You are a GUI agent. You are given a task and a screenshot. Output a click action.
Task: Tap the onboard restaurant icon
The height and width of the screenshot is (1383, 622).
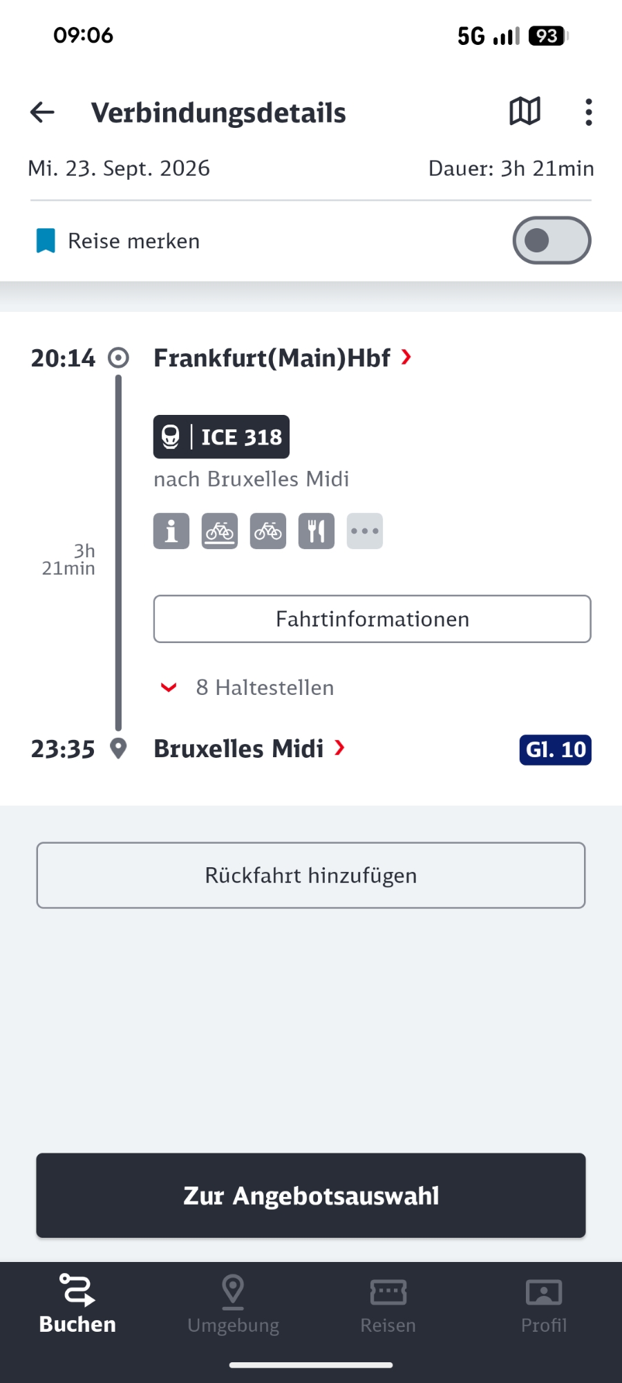tap(317, 531)
